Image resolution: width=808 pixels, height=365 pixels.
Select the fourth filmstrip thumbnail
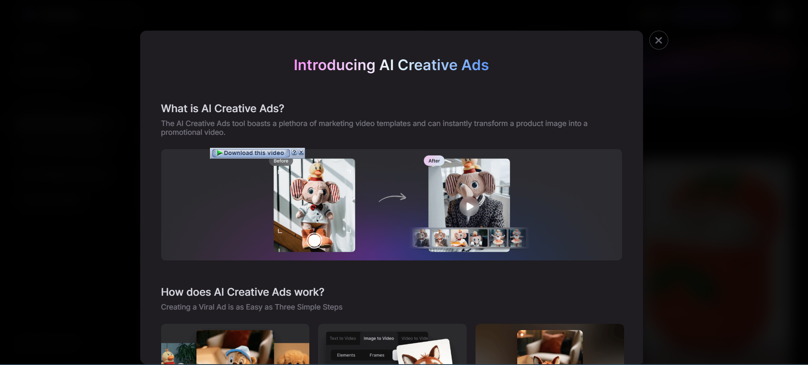(478, 238)
